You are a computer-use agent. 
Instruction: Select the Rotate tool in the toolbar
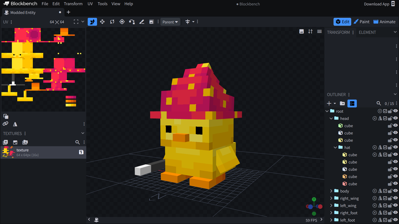pos(112,22)
